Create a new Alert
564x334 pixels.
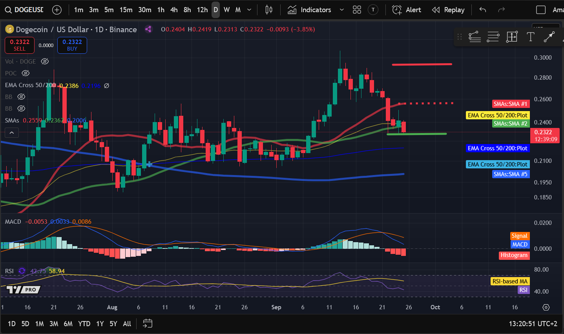click(x=407, y=10)
